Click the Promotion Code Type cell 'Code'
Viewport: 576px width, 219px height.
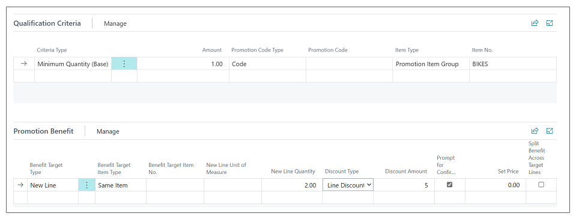267,64
